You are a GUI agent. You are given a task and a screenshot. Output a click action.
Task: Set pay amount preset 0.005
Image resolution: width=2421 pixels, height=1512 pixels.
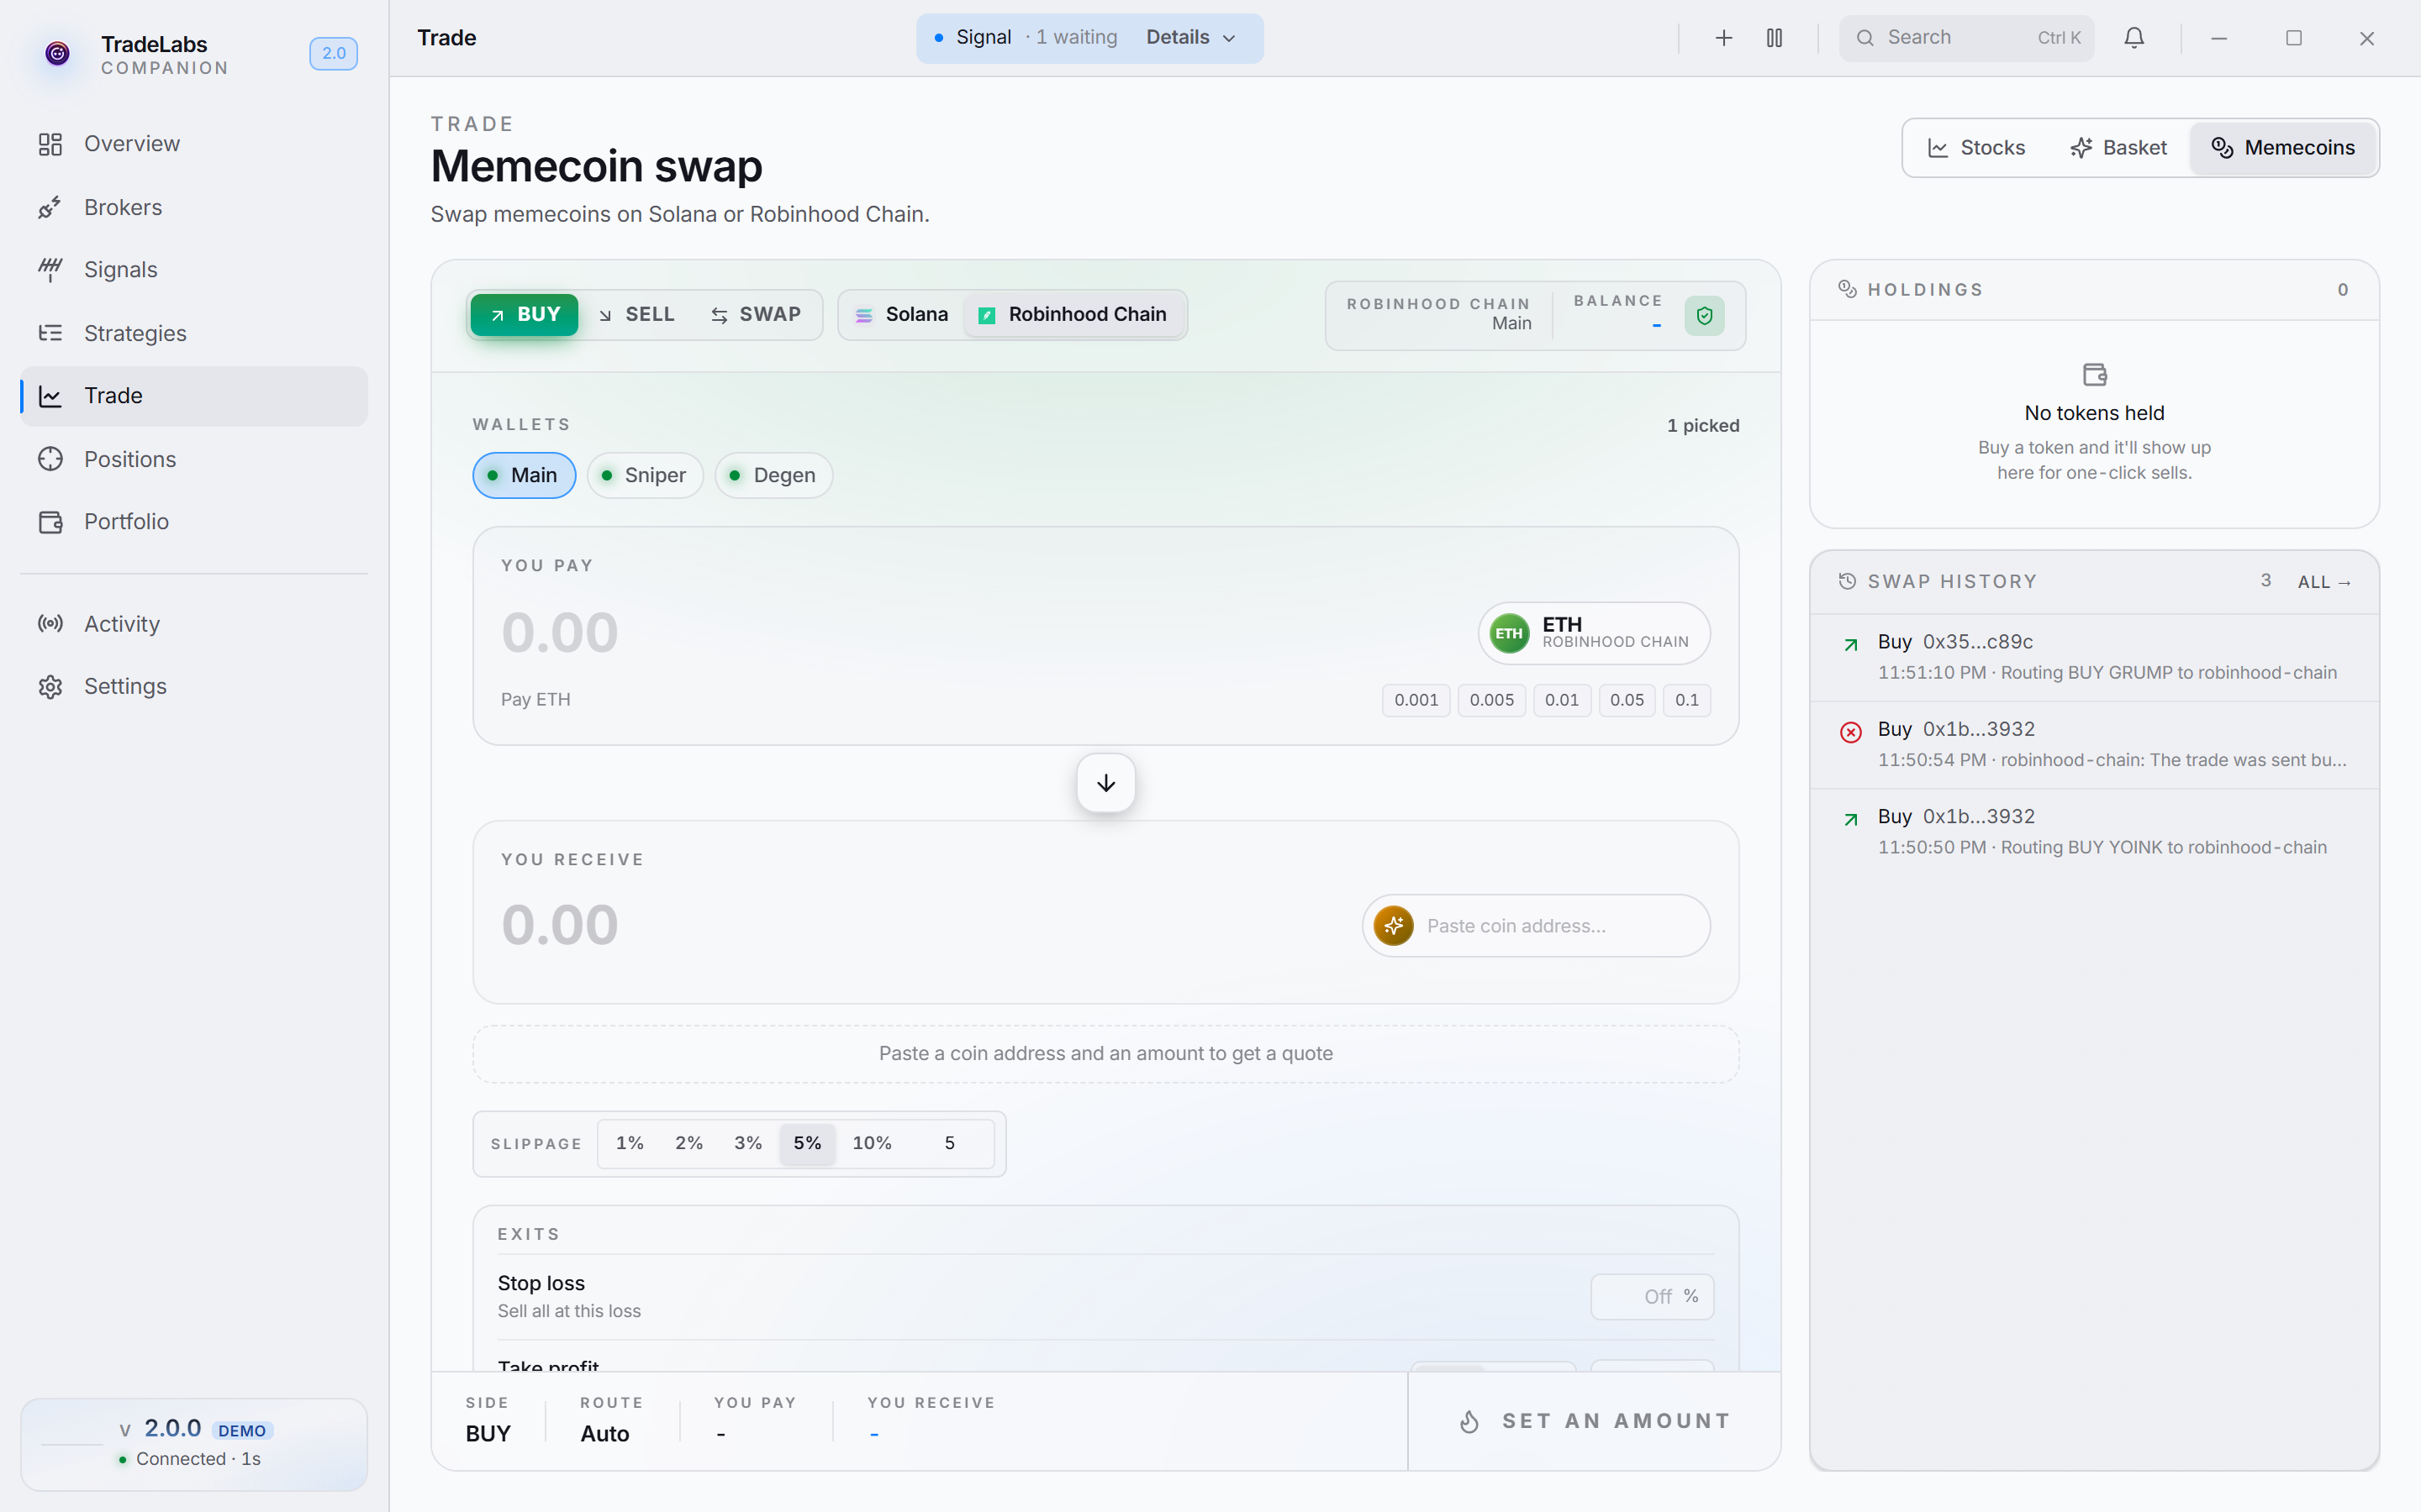pos(1491,700)
